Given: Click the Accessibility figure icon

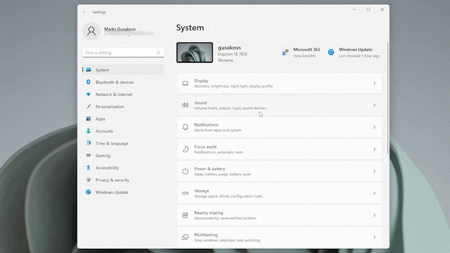Looking at the screenshot, I should [89, 168].
